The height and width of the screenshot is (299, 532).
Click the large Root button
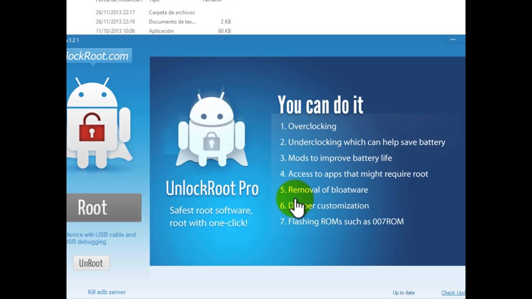coord(103,208)
